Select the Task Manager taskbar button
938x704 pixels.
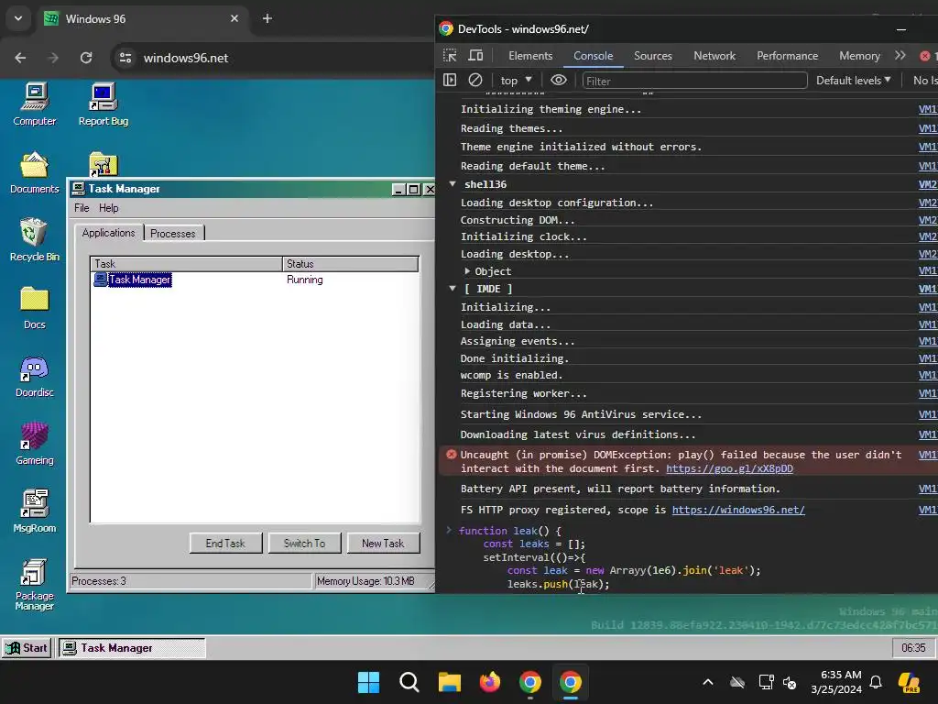coord(132,648)
